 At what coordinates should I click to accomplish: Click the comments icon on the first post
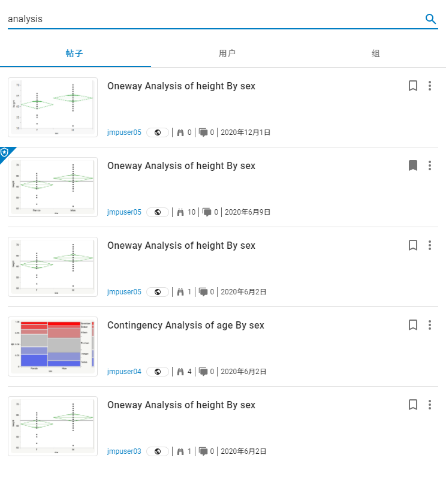tap(203, 132)
